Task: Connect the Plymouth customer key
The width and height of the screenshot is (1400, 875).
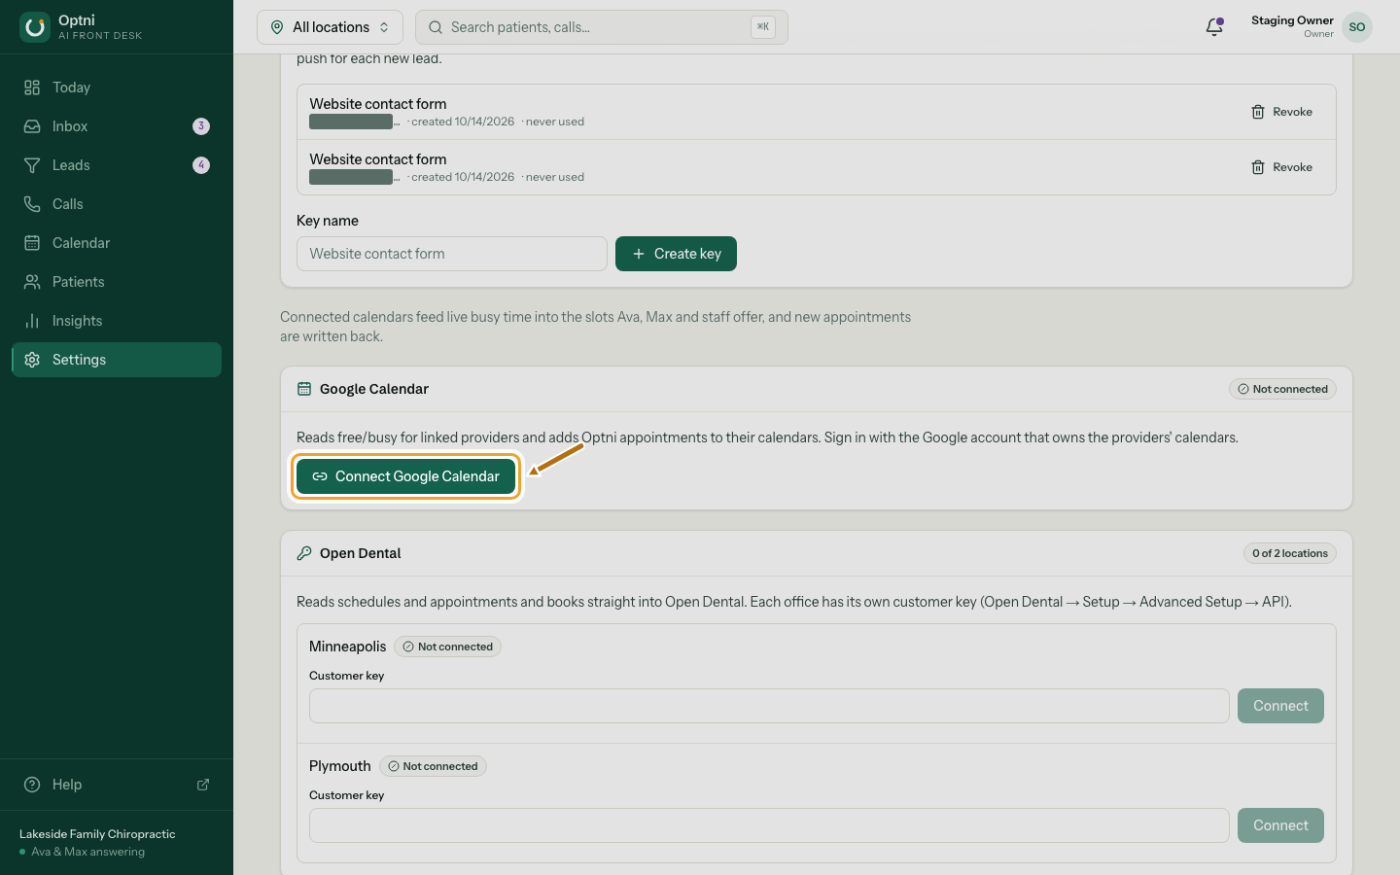Action: tap(1280, 825)
